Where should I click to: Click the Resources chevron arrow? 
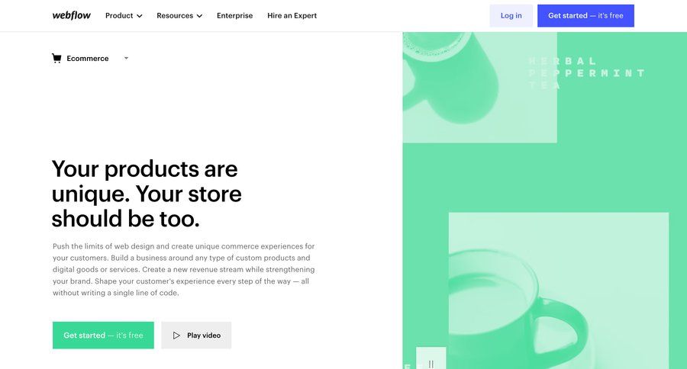[199, 16]
